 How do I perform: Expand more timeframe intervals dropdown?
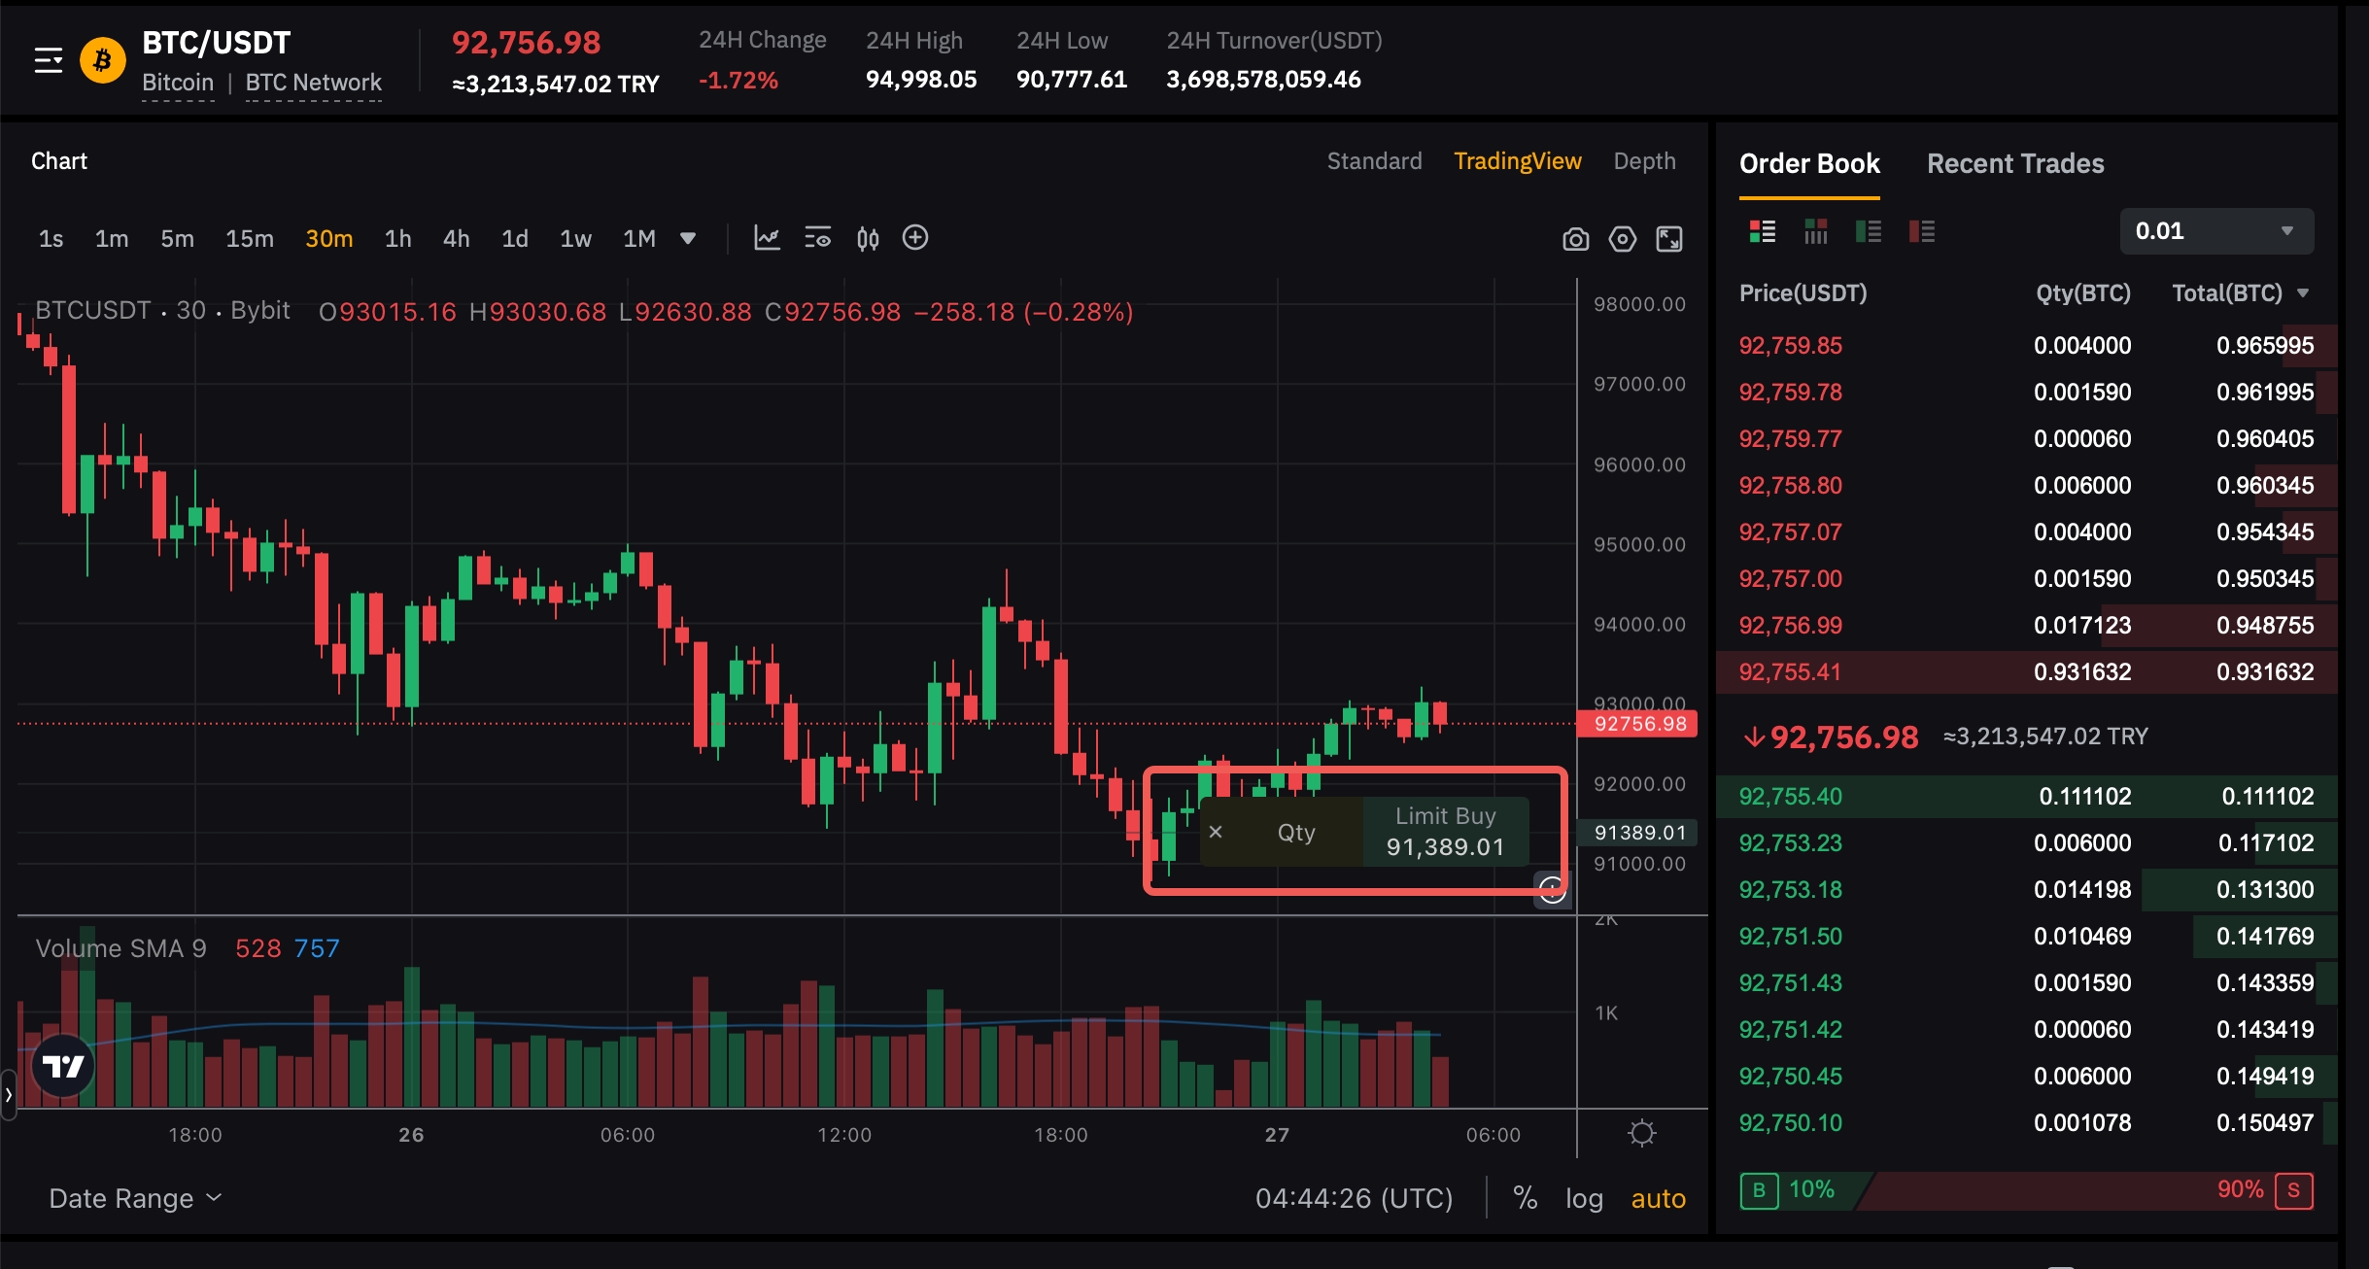[688, 238]
